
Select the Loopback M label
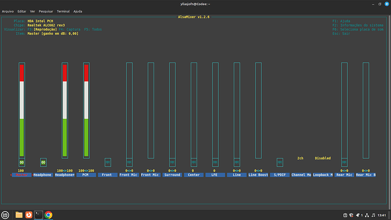322,175
